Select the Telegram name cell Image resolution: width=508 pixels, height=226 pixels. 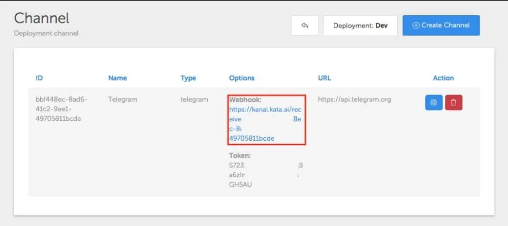pyautogui.click(x=122, y=100)
